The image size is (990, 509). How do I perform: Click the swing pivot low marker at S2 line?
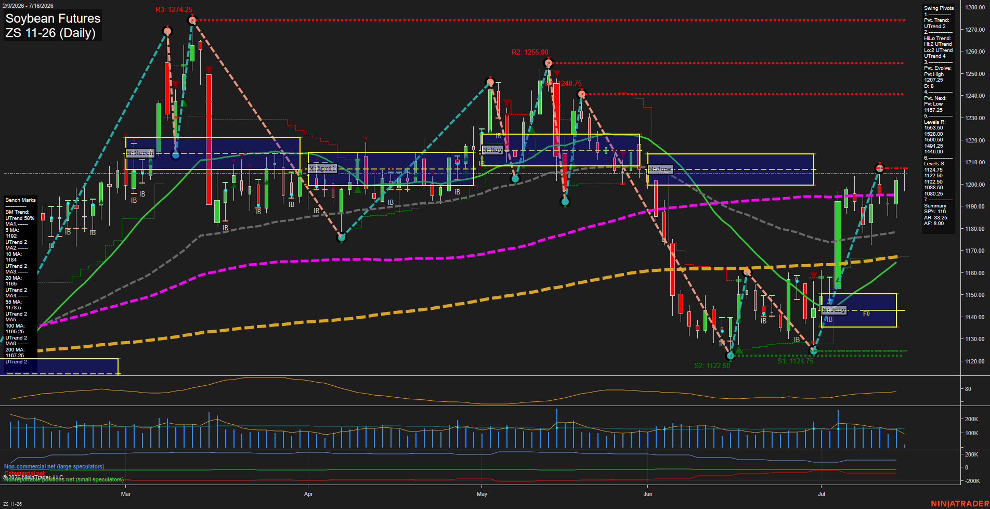tap(731, 356)
